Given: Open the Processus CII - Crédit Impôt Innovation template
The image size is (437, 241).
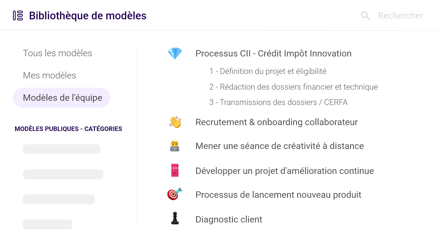Looking at the screenshot, I should point(273,54).
